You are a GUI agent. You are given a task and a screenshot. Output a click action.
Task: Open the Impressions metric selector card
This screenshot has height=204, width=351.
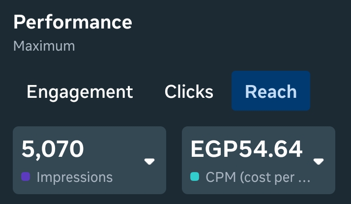[x=89, y=160]
